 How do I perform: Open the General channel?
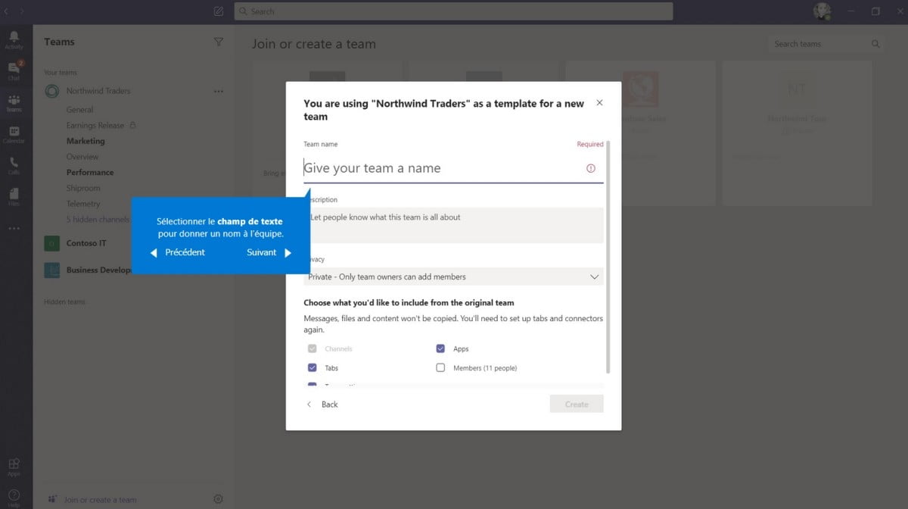tap(79, 110)
